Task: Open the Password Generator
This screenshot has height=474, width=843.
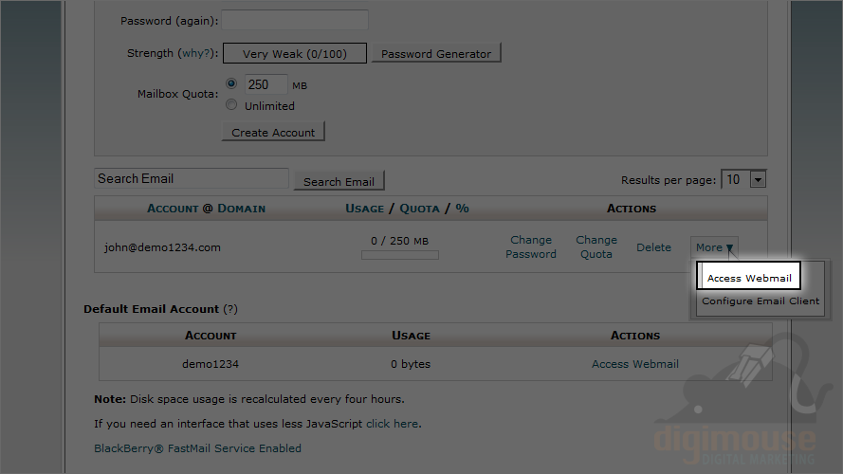Action: pyautogui.click(x=436, y=54)
